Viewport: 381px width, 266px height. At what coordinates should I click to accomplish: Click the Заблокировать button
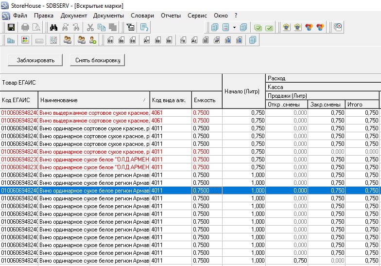point(35,60)
